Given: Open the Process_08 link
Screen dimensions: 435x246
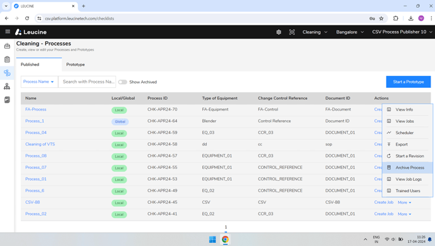Looking at the screenshot, I should pos(36,156).
